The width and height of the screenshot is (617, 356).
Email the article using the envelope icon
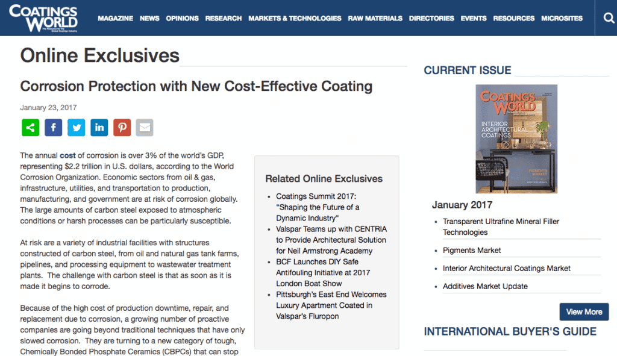pyautogui.click(x=145, y=127)
